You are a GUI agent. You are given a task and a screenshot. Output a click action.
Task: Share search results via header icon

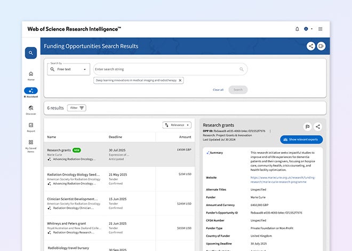tap(310, 46)
